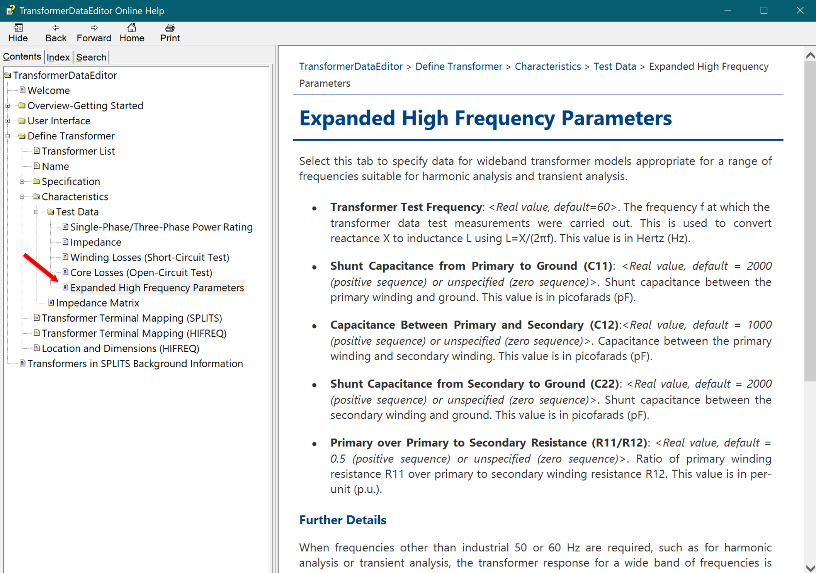Click the Impedance page icon

click(65, 242)
